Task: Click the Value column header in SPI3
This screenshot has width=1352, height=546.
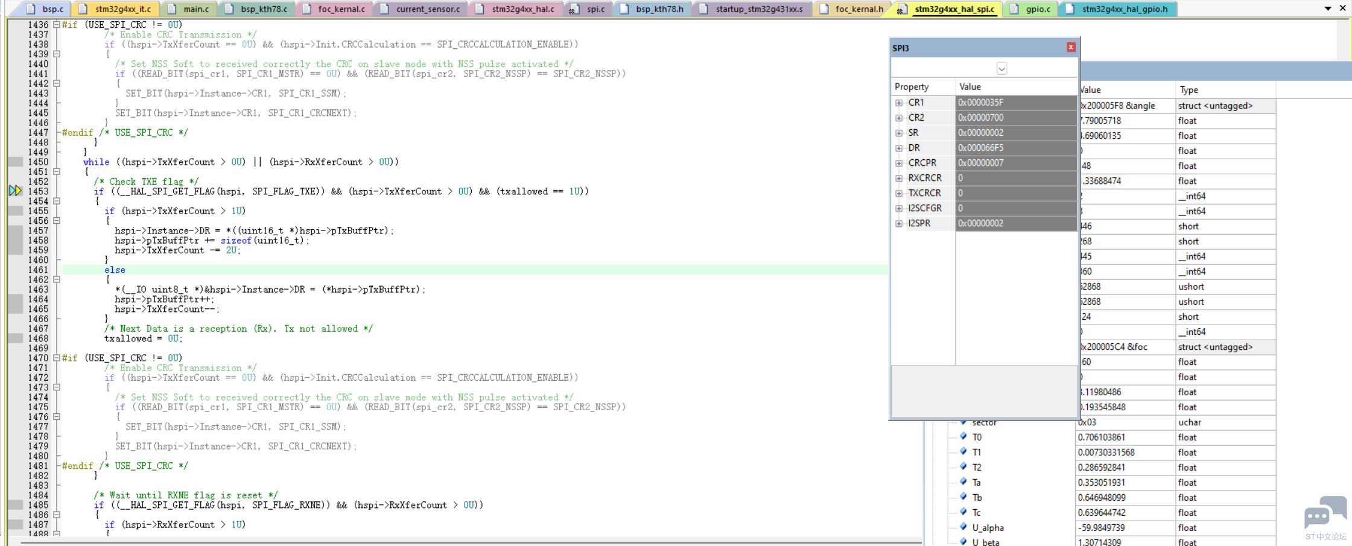Action: tap(1016, 87)
